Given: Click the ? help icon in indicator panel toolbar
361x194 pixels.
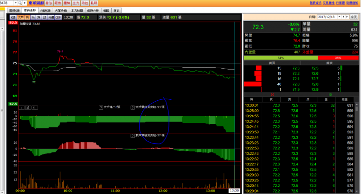Looking at the screenshot, I should tap(22, 108).
